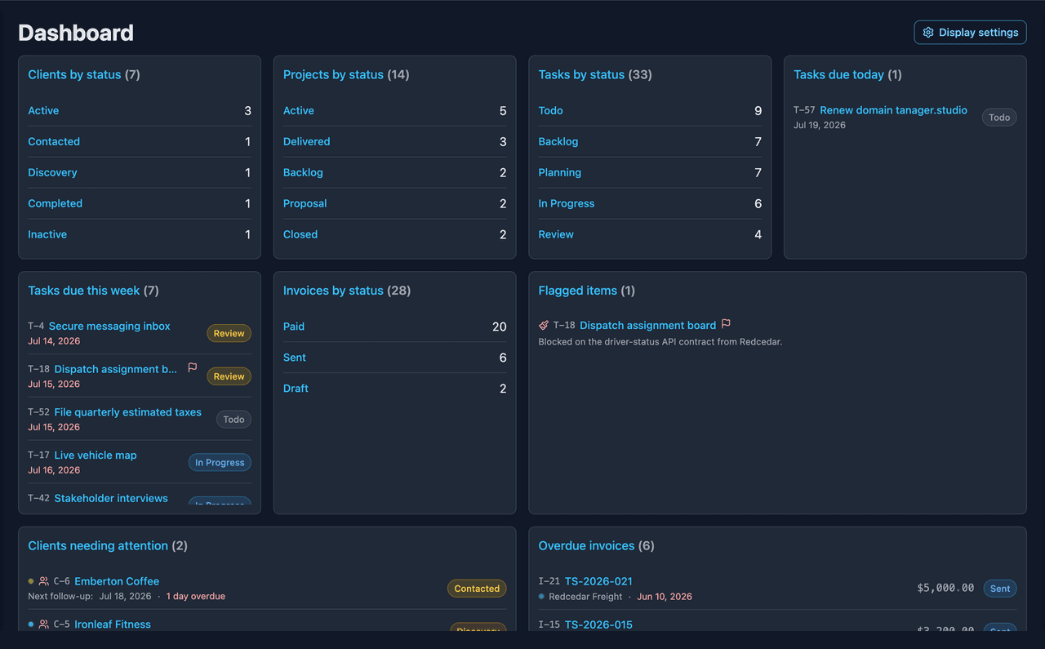Click the In Progress badge on Live vehicle map
The width and height of the screenshot is (1045, 649).
pos(220,463)
